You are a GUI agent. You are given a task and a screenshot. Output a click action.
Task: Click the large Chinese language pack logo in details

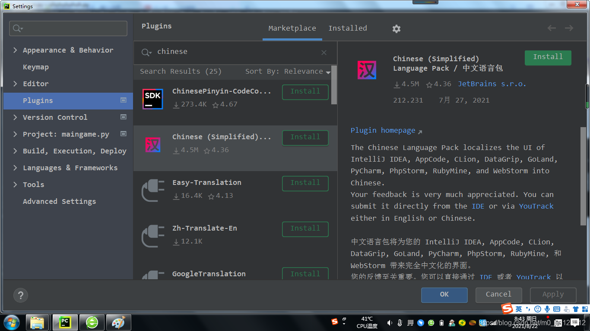(367, 70)
